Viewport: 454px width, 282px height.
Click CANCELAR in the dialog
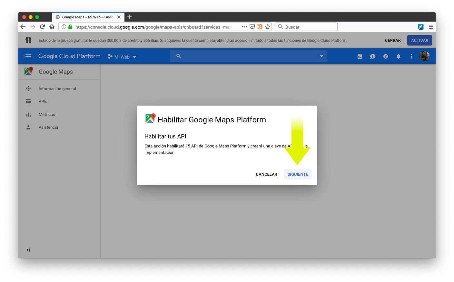coord(266,174)
